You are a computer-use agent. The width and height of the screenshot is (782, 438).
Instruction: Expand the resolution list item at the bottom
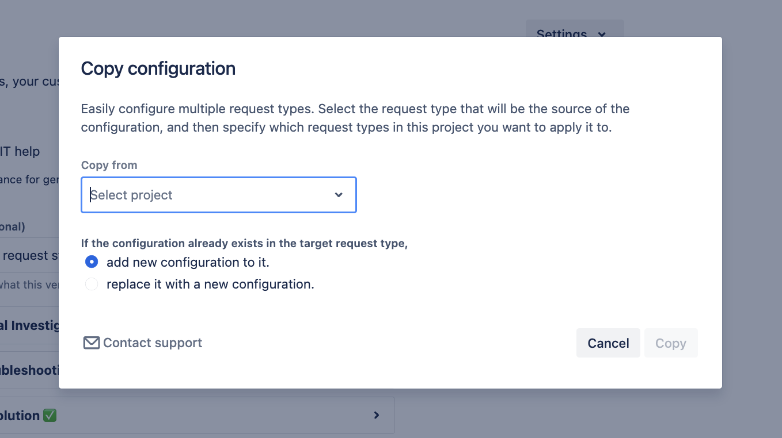point(198,414)
